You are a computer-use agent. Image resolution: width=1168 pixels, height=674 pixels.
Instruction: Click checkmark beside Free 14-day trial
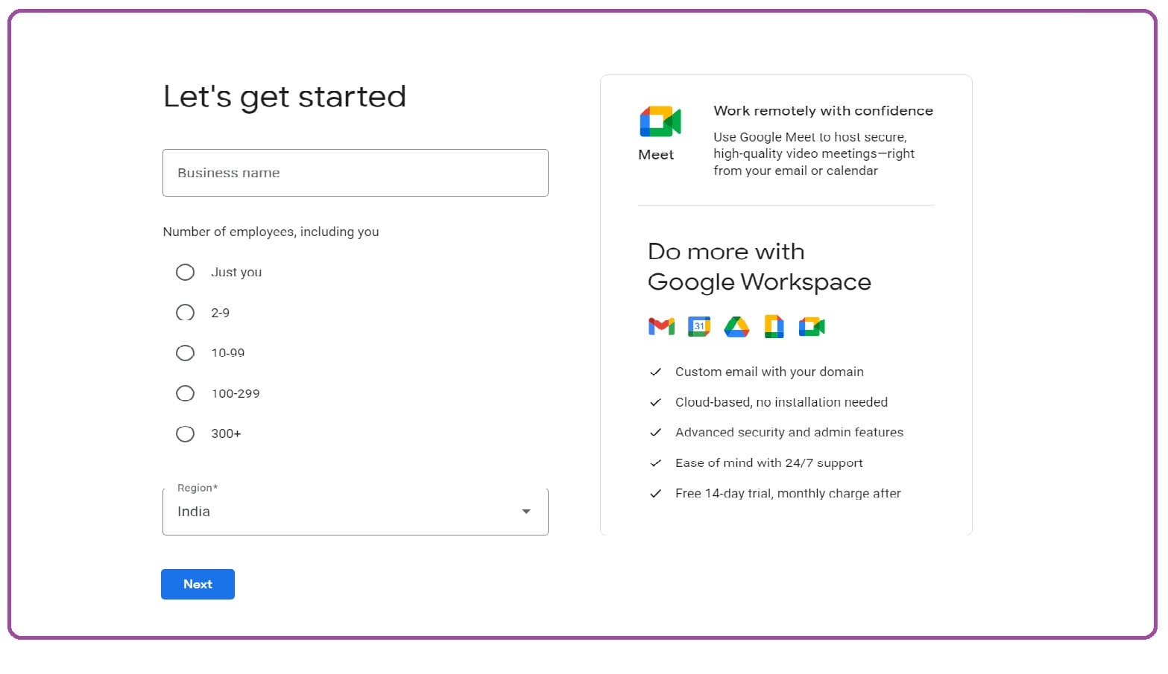click(656, 493)
